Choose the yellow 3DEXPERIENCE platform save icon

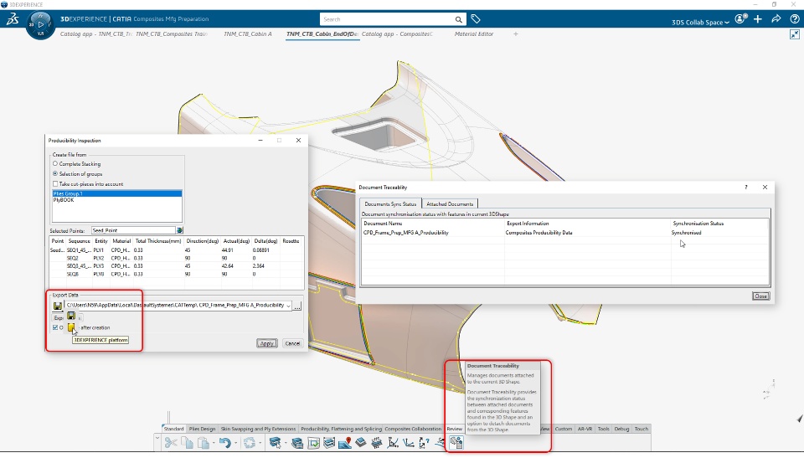pos(71,327)
